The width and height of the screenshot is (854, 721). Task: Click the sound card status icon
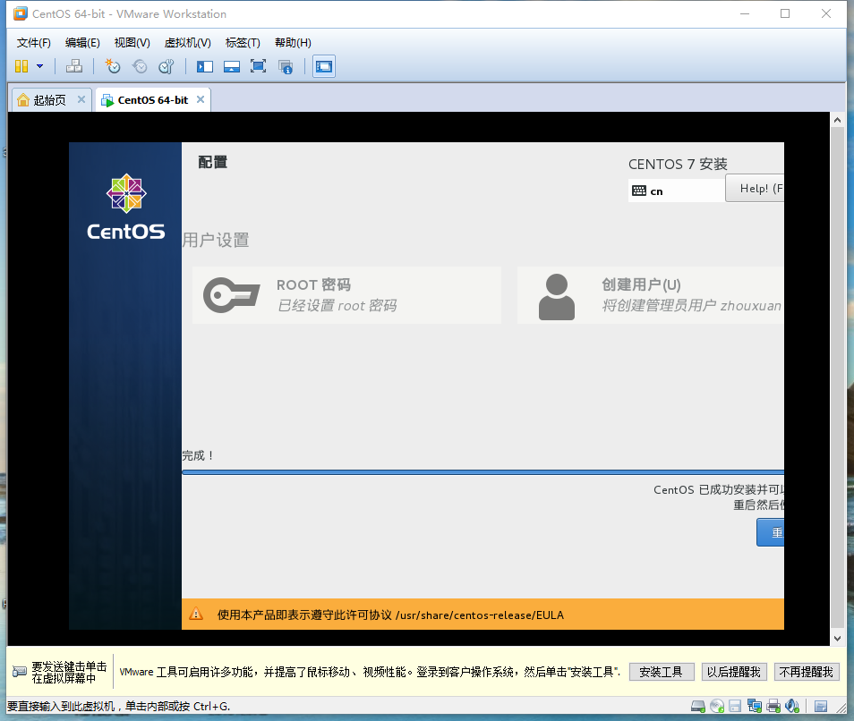click(792, 707)
